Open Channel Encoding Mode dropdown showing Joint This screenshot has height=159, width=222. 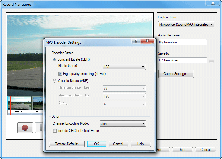point(123,124)
